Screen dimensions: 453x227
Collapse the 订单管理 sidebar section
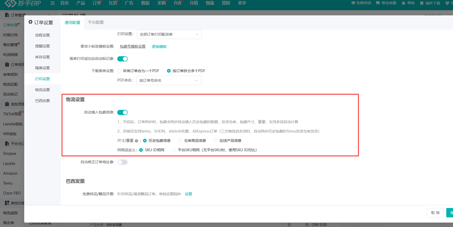click(x=49, y=15)
